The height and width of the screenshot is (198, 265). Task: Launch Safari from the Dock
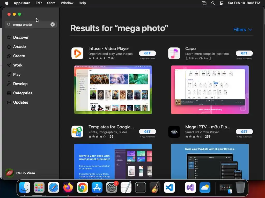[x=54, y=187]
